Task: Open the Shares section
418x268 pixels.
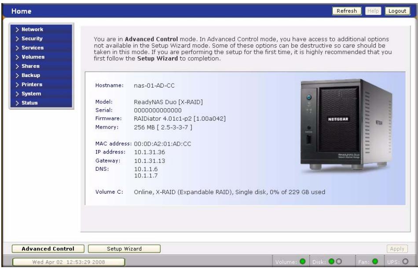Action: click(x=30, y=66)
